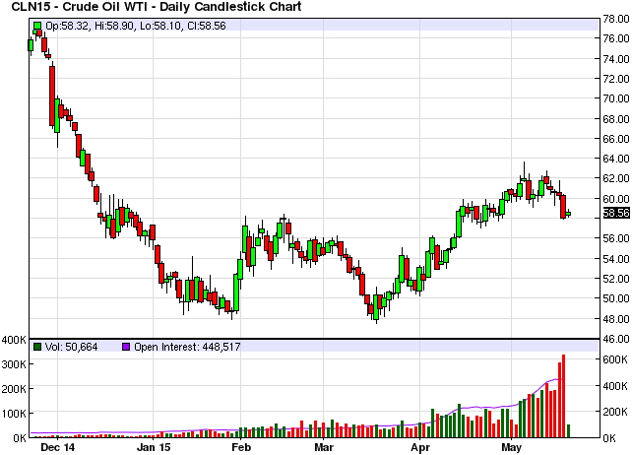
Task: Click the 60.00 price axis label
Action: (x=616, y=199)
